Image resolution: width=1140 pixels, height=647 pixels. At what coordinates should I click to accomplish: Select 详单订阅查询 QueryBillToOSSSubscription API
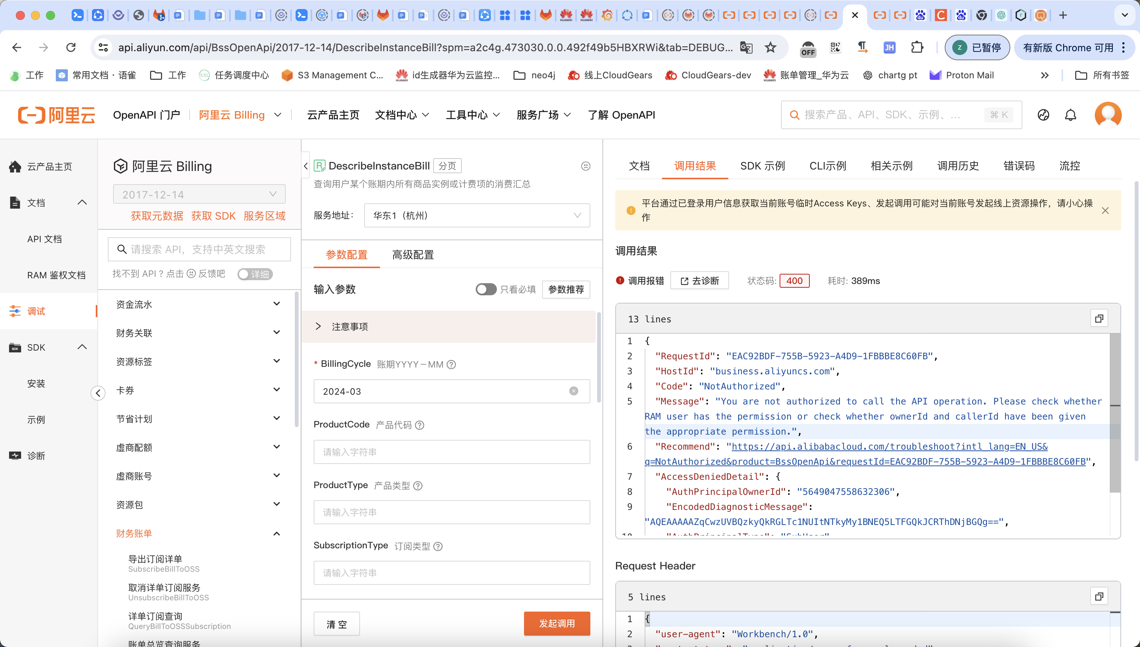(179, 621)
